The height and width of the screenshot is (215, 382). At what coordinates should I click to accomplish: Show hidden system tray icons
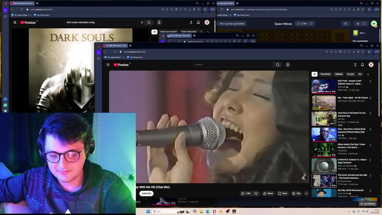(x=349, y=211)
